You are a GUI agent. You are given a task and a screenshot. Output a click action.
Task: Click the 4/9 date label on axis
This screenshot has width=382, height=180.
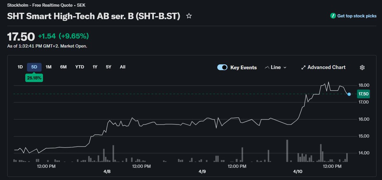point(202,171)
